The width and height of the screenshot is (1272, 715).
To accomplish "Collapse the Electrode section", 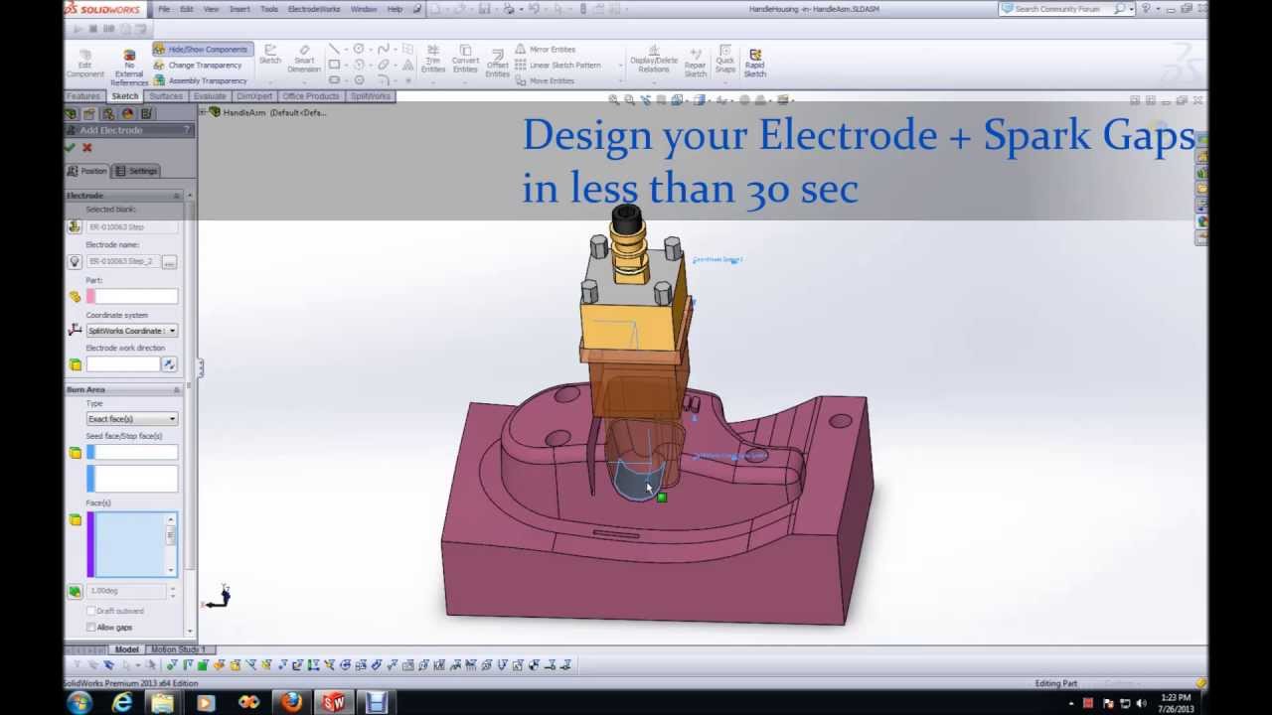I will (177, 196).
